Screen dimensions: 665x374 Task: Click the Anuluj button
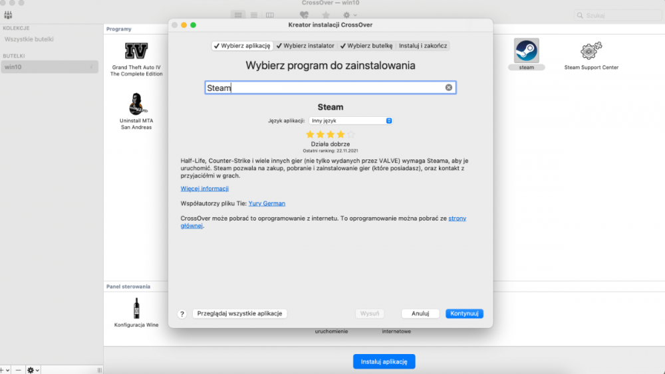(420, 314)
